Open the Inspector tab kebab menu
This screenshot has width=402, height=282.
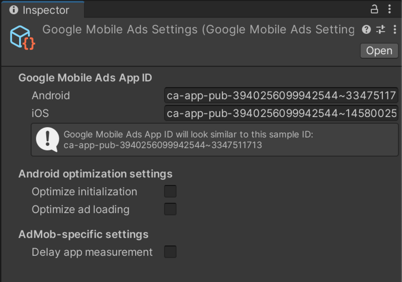tap(389, 9)
